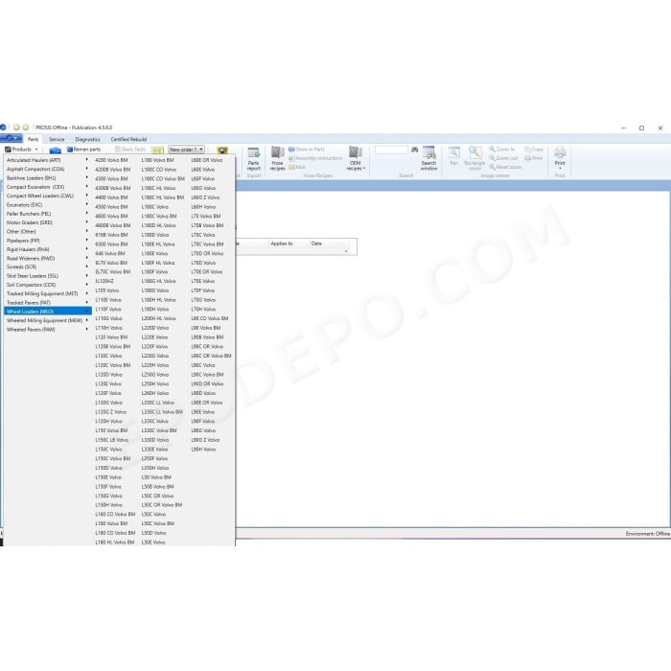The width and height of the screenshot is (671, 671).
Task: Select Feller Bunchers (FBL) entry
Action: pyautogui.click(x=48, y=214)
